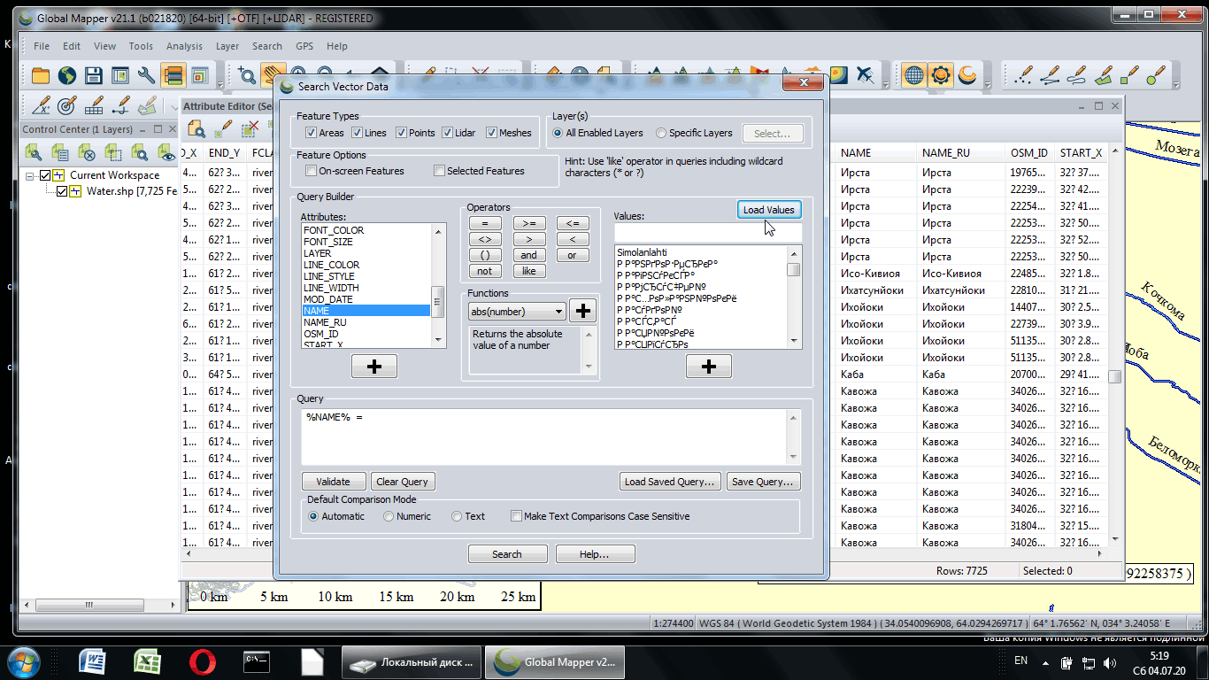This screenshot has height=680, width=1209.
Task: Click the create point feature pencil icon
Action: point(1024,75)
